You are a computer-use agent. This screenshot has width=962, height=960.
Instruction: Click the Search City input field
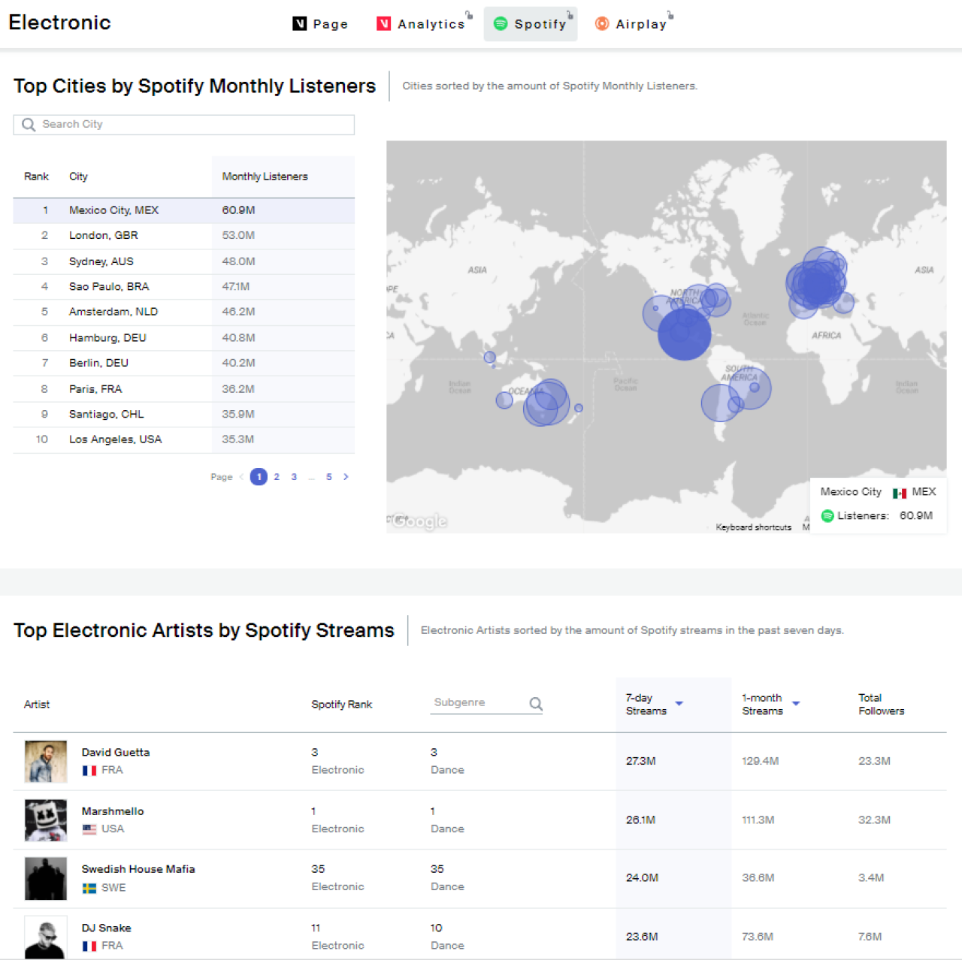pos(195,125)
